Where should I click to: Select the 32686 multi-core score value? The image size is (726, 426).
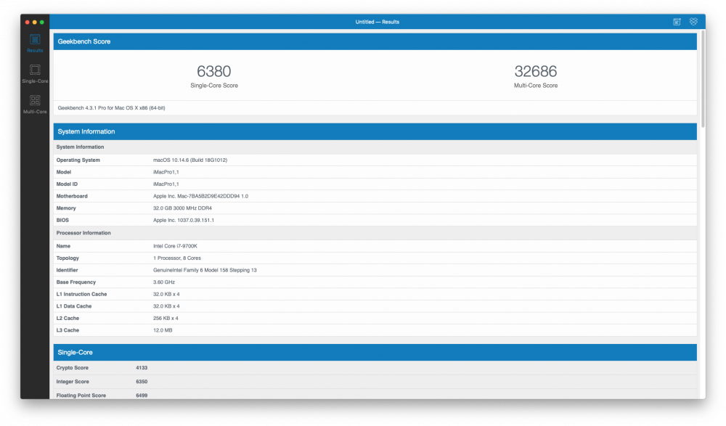(536, 71)
